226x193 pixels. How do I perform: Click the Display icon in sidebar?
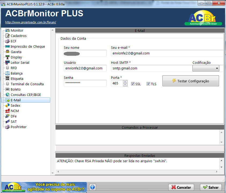pos(8,57)
